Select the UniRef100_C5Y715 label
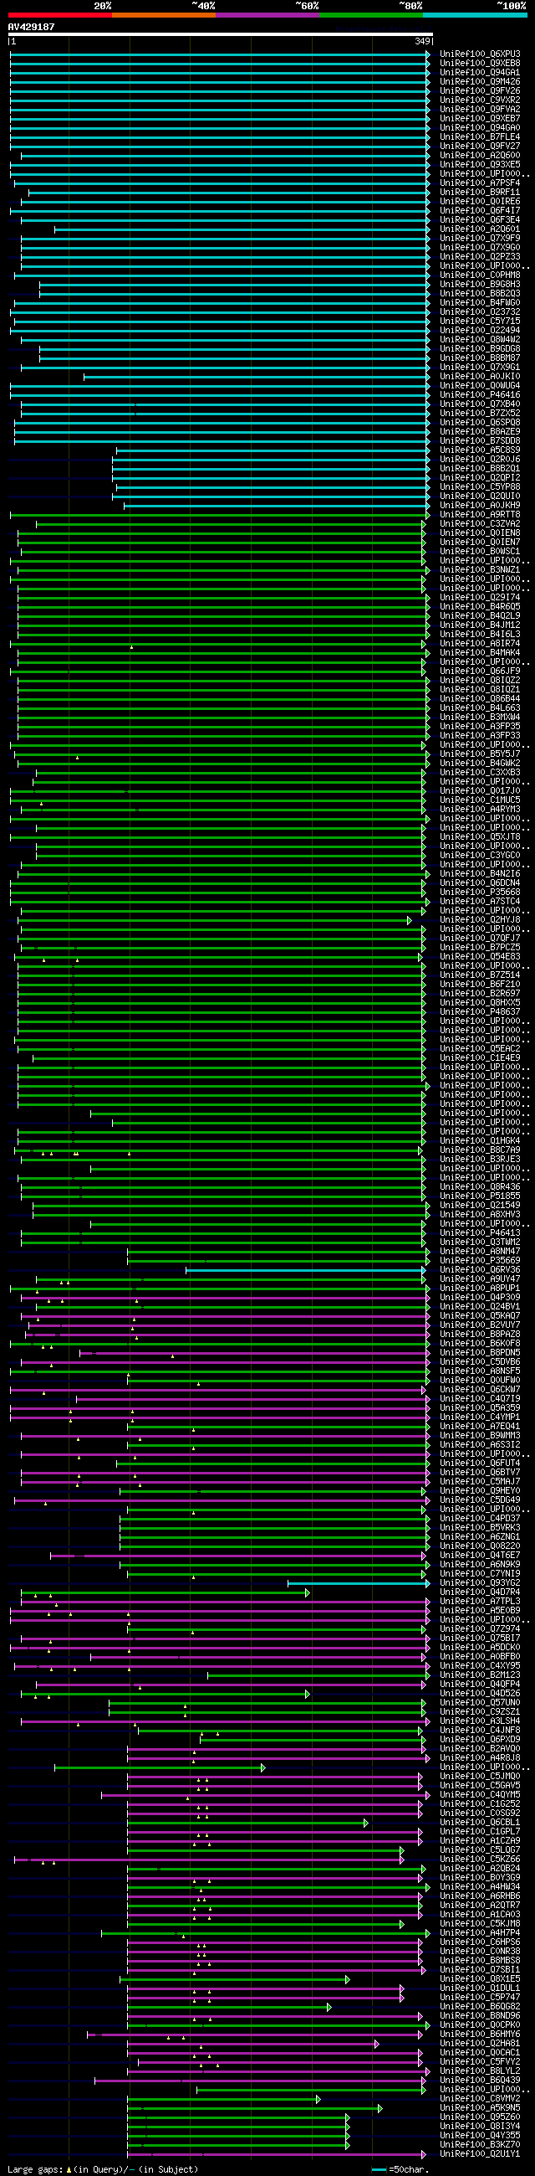The image size is (535, 2176). click(480, 321)
